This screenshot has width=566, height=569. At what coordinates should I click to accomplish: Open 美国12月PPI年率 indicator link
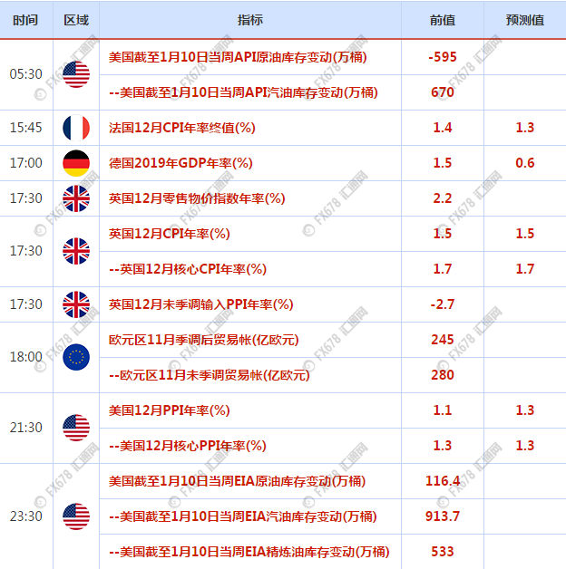(x=170, y=410)
